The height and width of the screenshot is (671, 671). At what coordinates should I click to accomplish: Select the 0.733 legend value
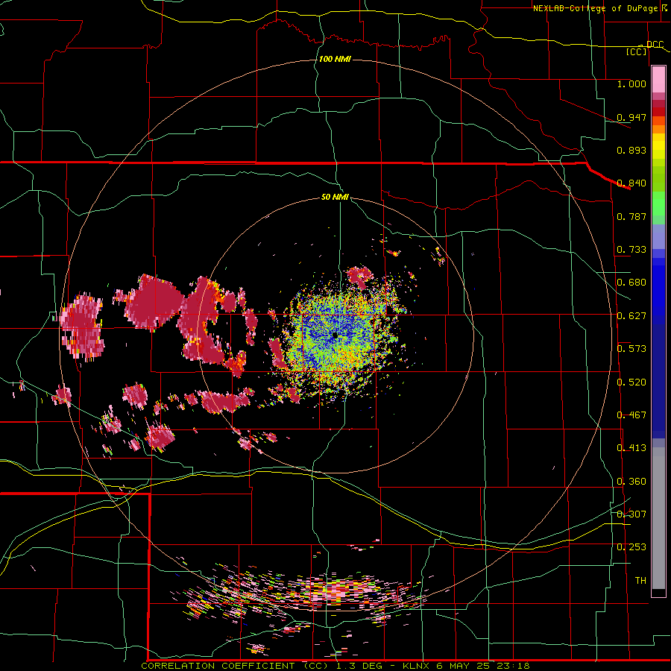pyautogui.click(x=631, y=250)
